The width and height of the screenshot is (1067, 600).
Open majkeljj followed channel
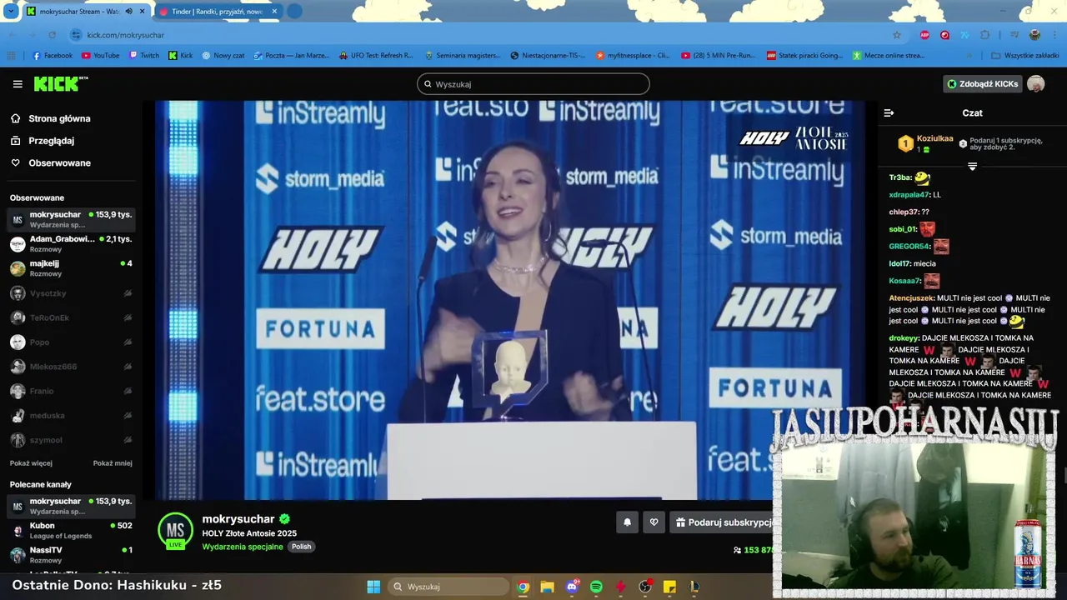coord(71,268)
